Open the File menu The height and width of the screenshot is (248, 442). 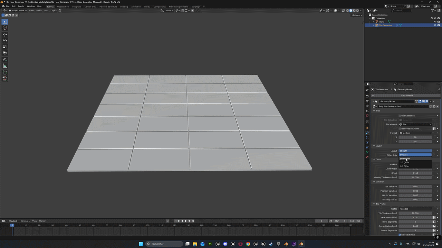[8, 6]
